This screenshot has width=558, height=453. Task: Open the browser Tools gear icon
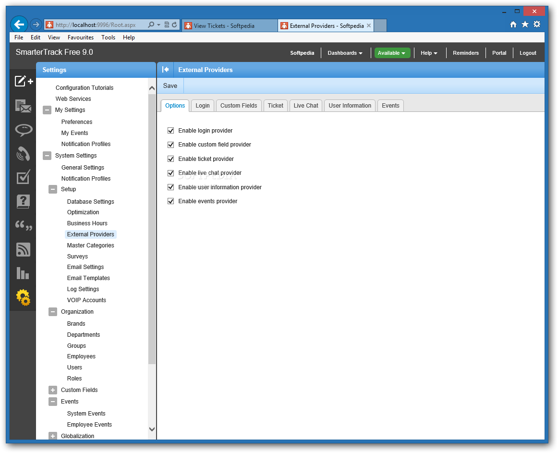click(537, 24)
